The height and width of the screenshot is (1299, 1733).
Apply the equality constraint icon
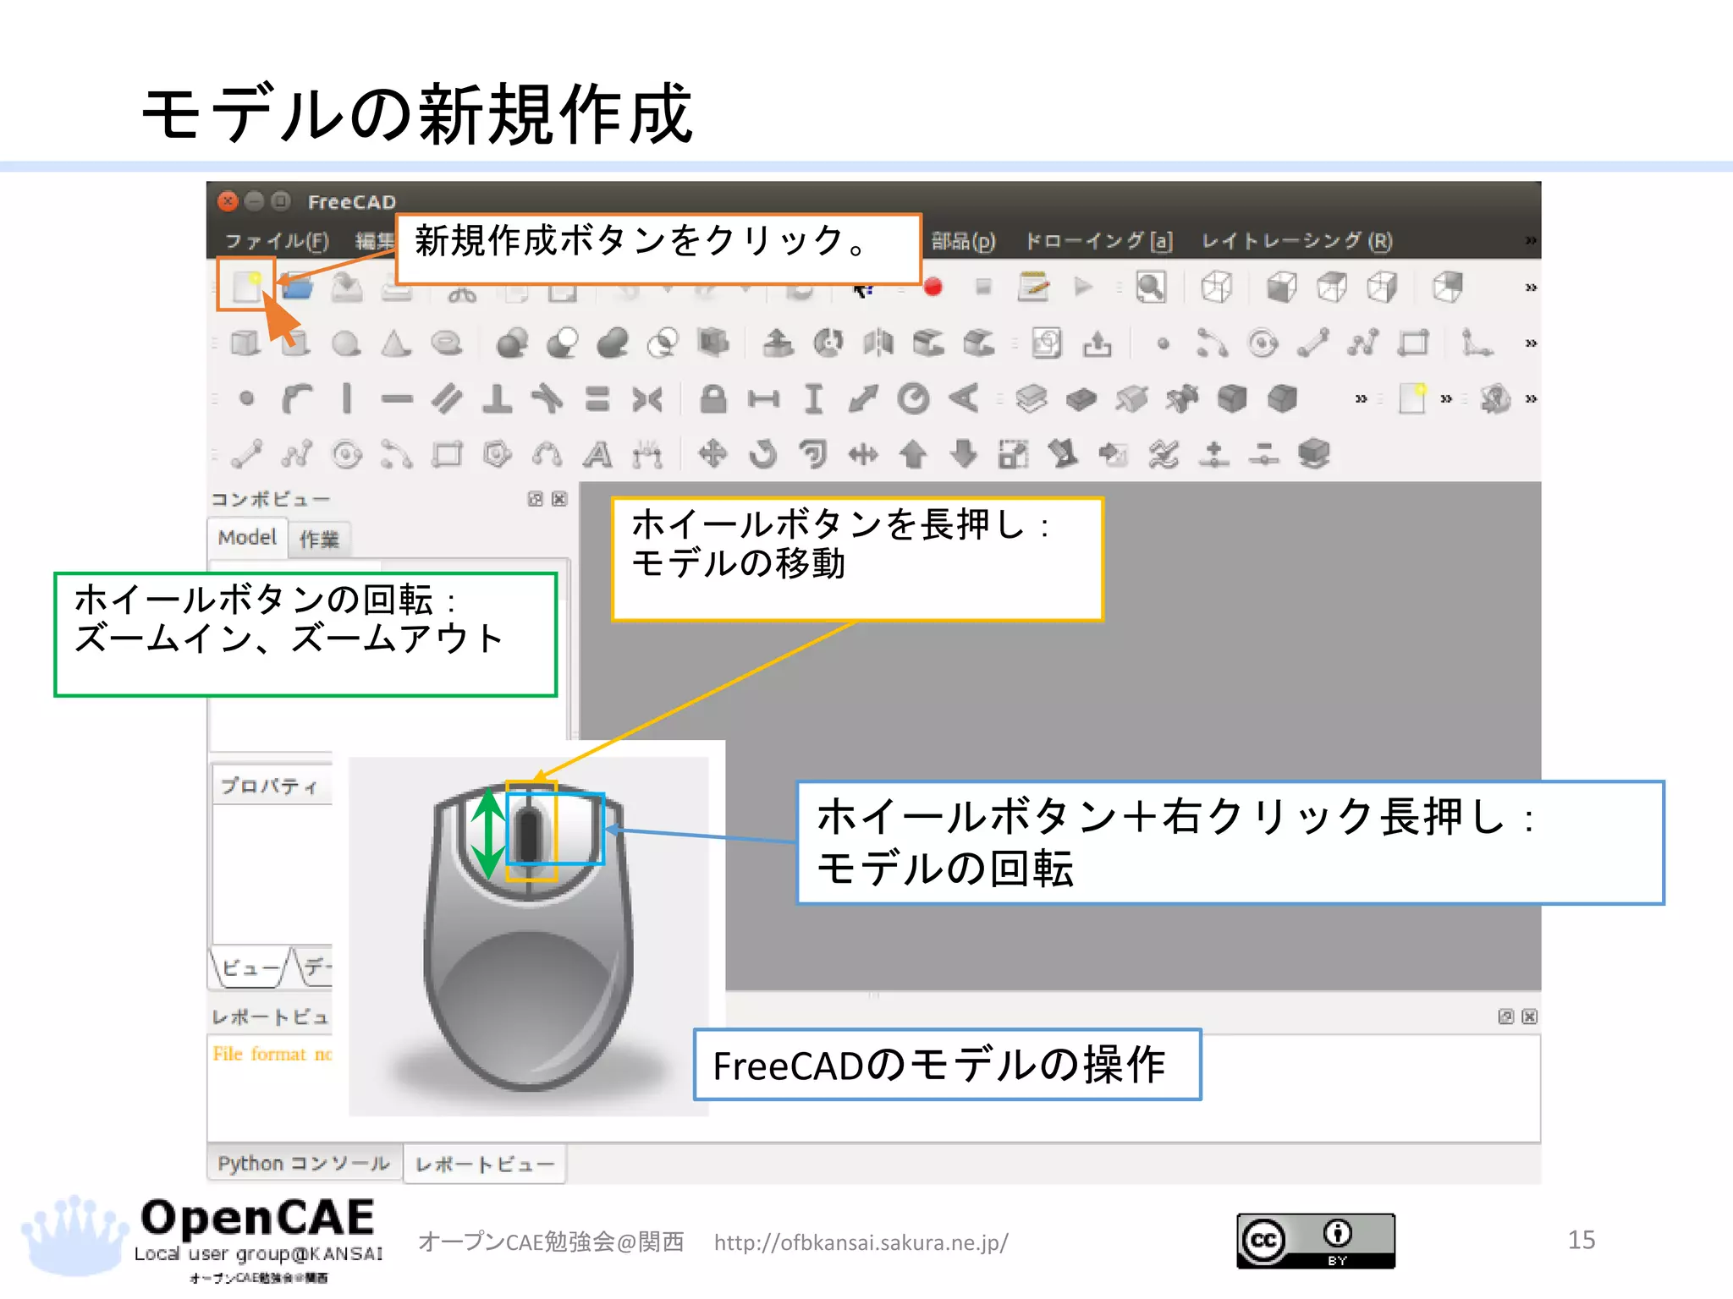coord(597,398)
